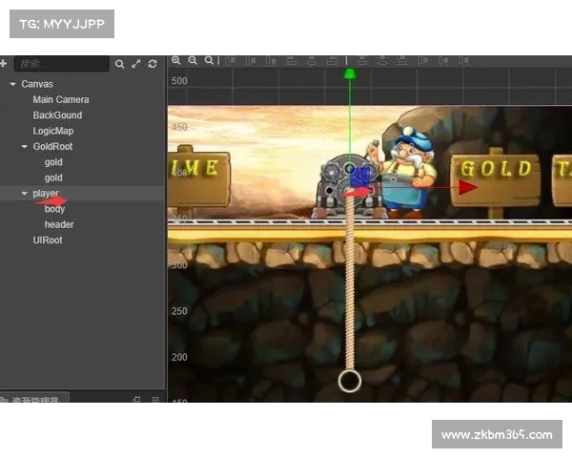Distribute nodes by top edges
Image resolution: width=572 pixels, height=458 pixels.
(x=362, y=61)
